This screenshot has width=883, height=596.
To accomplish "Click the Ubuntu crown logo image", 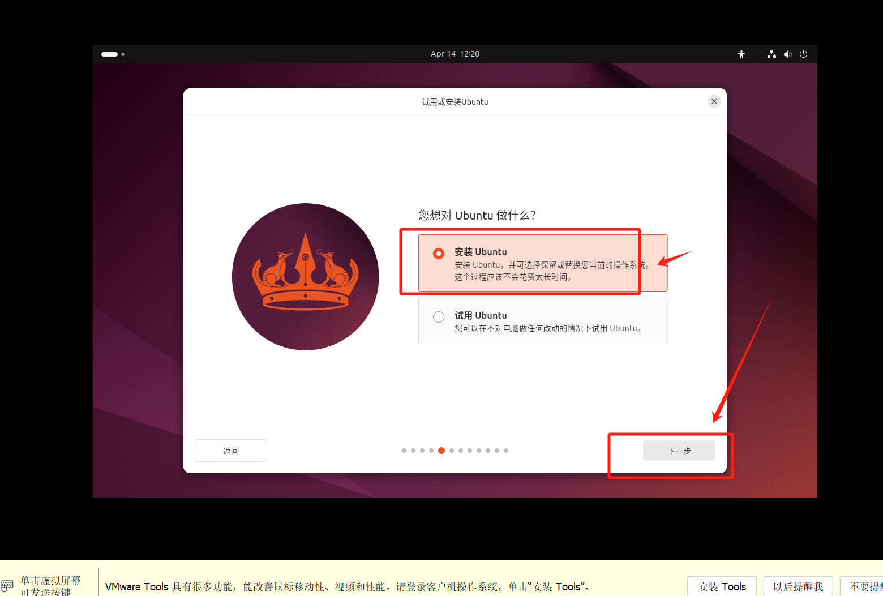I will point(306,277).
